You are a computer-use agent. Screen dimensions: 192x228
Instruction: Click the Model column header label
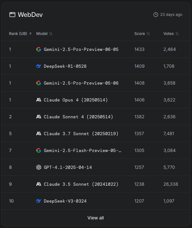coord(42,34)
